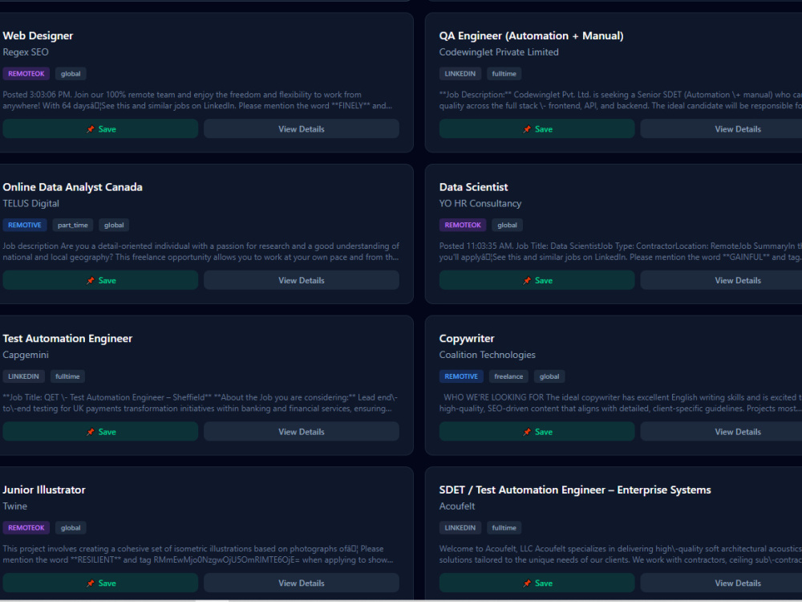View details for Acoufelt SDET job
Image resolution: width=802 pixels, height=602 pixels.
point(738,583)
